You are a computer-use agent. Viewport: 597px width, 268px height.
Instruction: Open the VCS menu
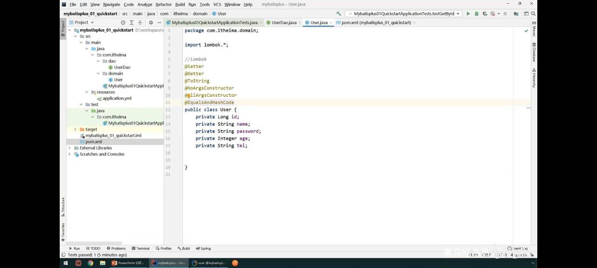point(217,4)
